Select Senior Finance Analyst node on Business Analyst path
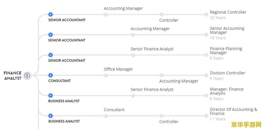This screenshot has width=263, height=130. tap(133, 96)
